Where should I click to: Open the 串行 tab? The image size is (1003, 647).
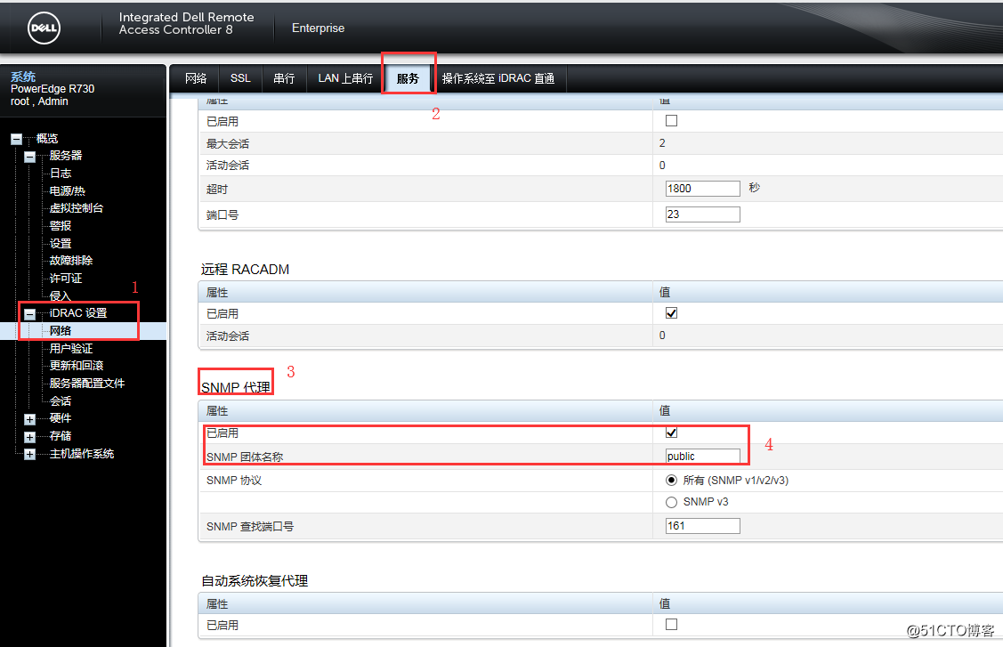(284, 78)
